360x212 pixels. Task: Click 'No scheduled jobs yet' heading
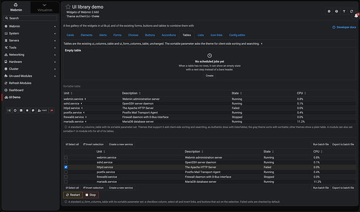pos(210,62)
